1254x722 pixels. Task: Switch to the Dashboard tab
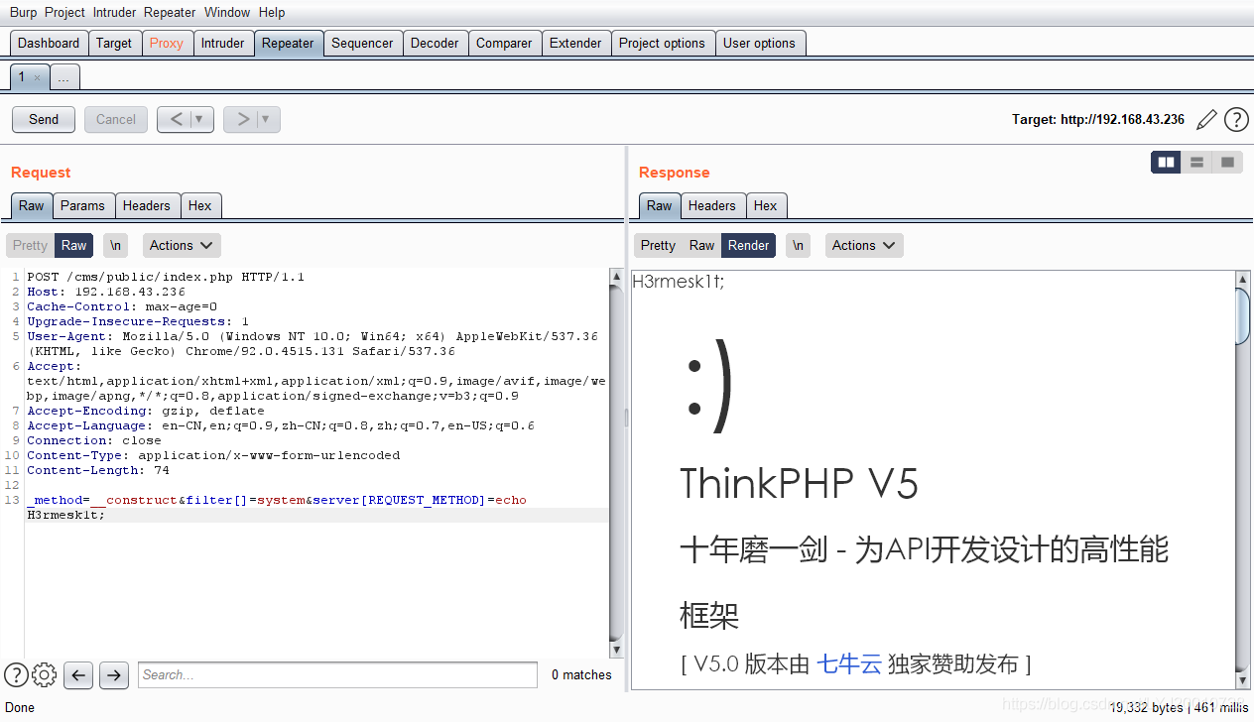coord(49,43)
